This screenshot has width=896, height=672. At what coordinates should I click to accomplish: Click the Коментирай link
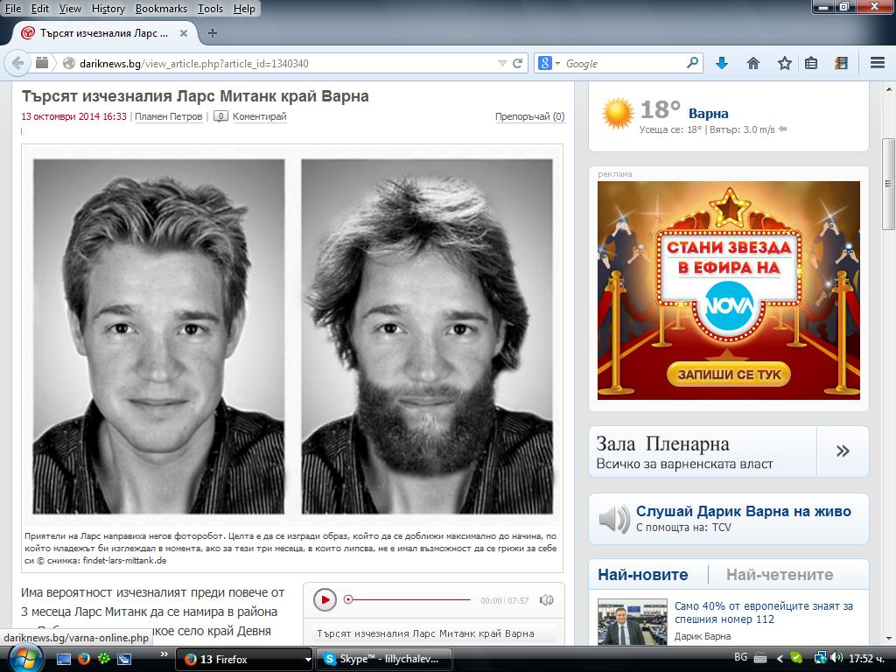(259, 116)
